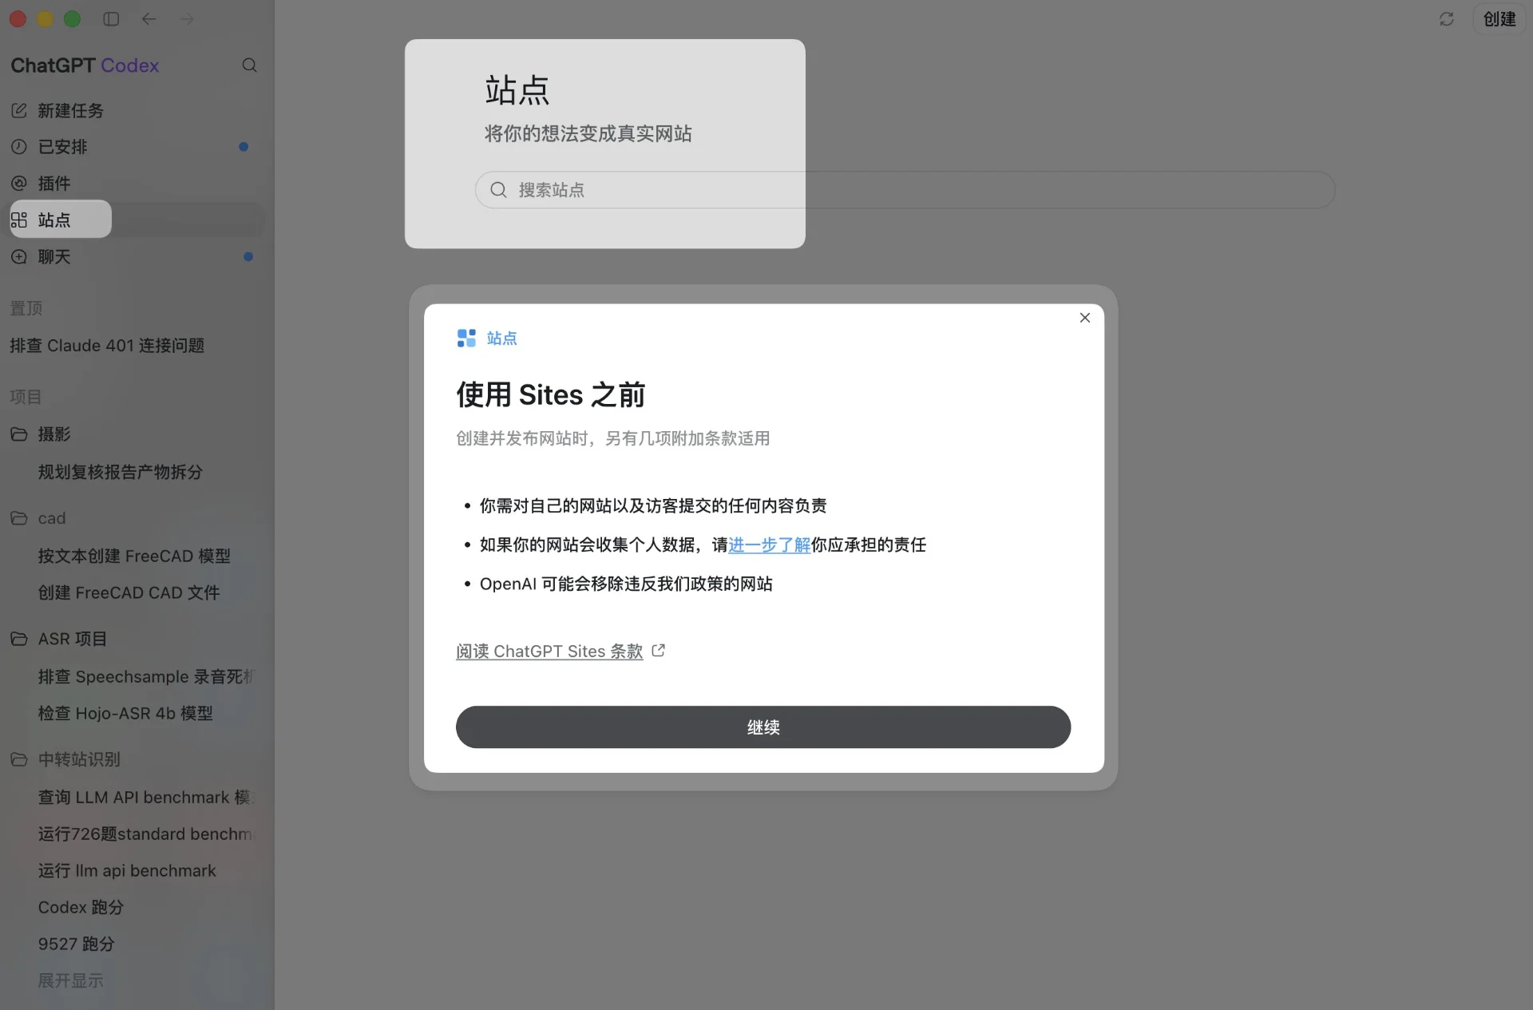Click the magnifier icon in 搜索站点
Screen dimensions: 1533x1010
[498, 190]
